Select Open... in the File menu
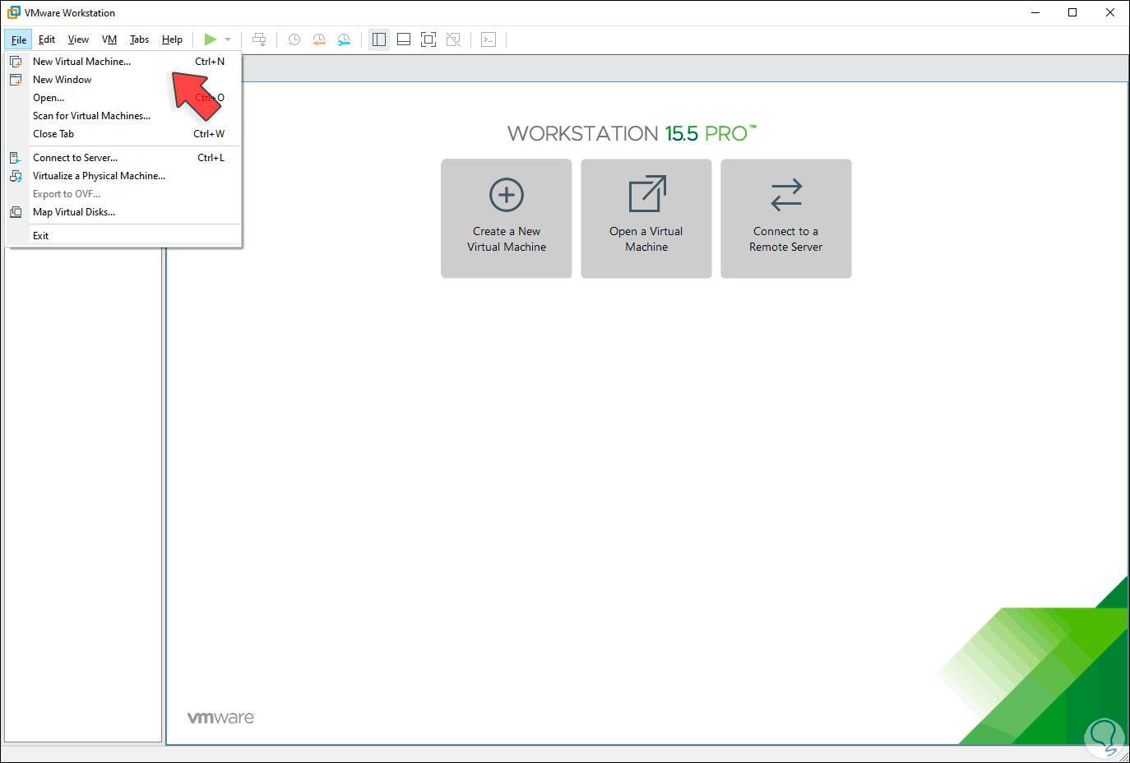The height and width of the screenshot is (763, 1130). click(123, 98)
